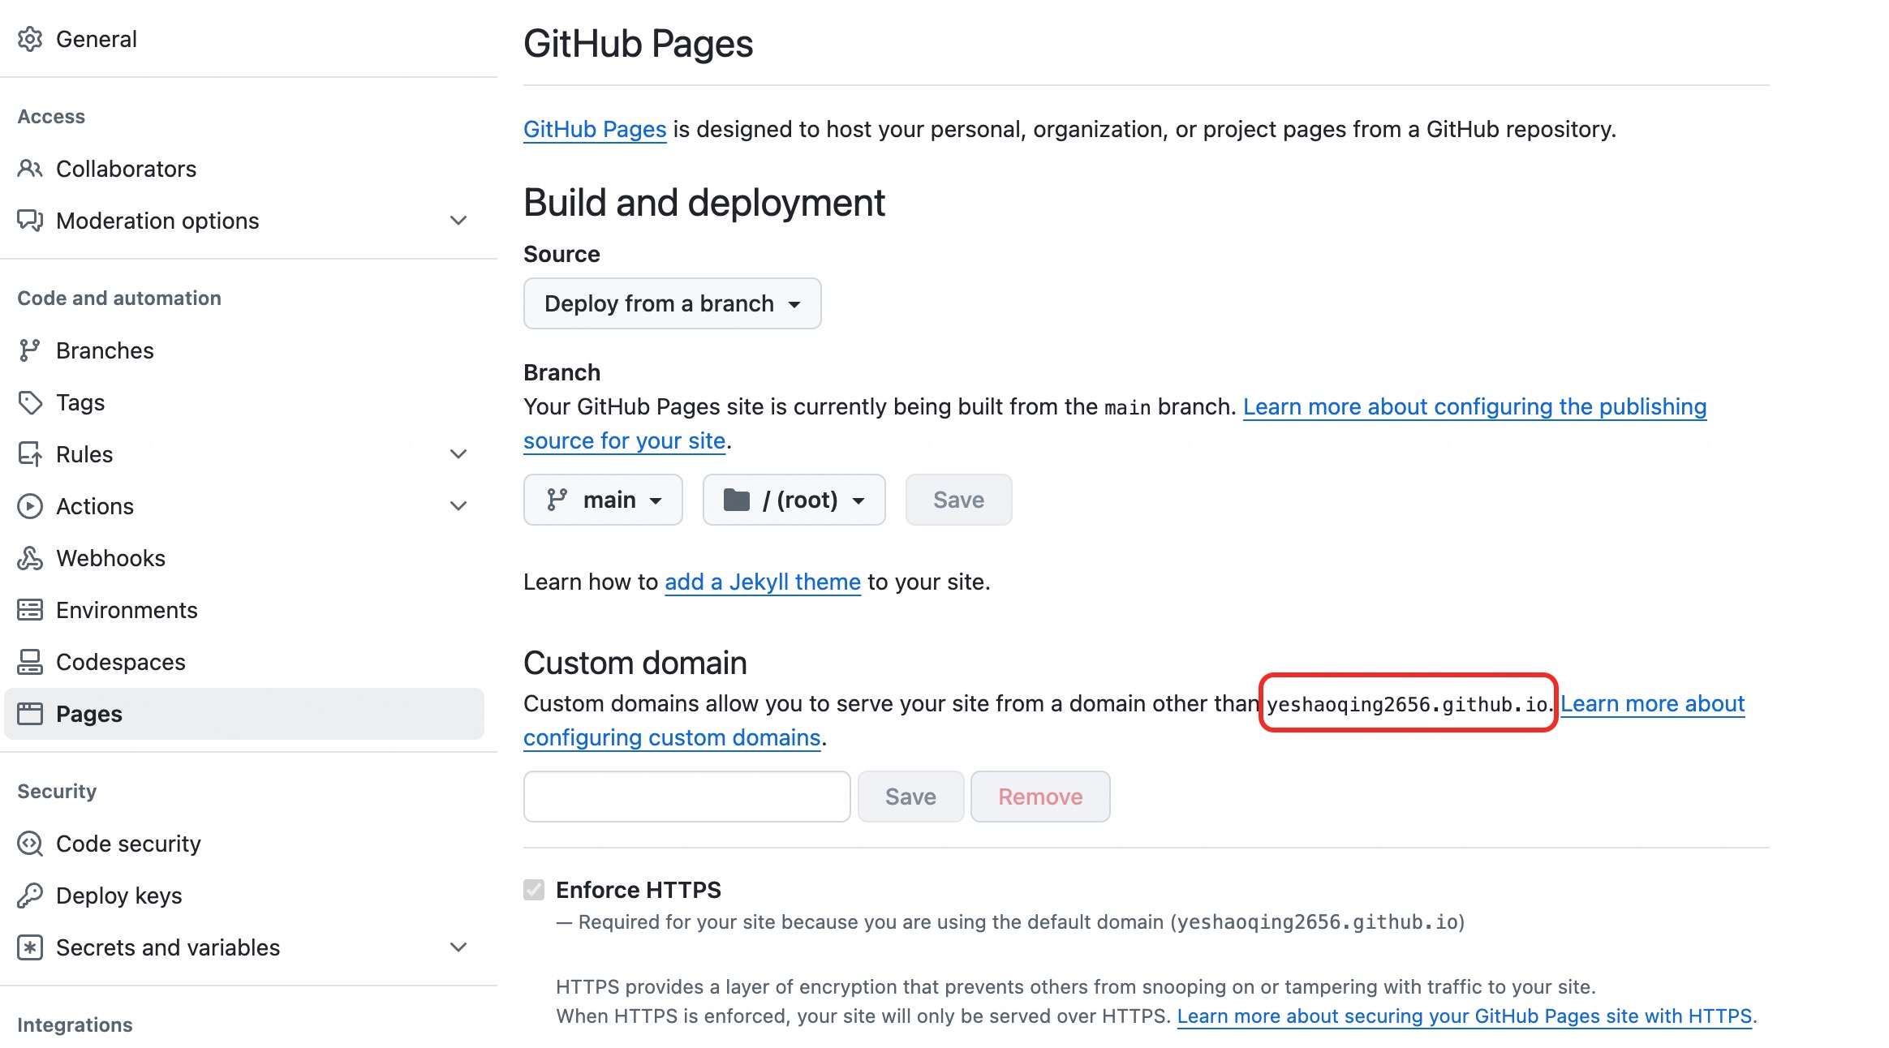Click the Webhooks icon
1889x1048 pixels.
30,558
